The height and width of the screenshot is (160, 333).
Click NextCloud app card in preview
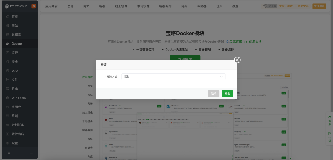(195, 108)
